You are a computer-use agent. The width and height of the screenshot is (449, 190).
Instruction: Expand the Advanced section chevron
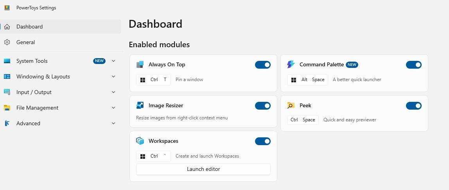(113, 123)
